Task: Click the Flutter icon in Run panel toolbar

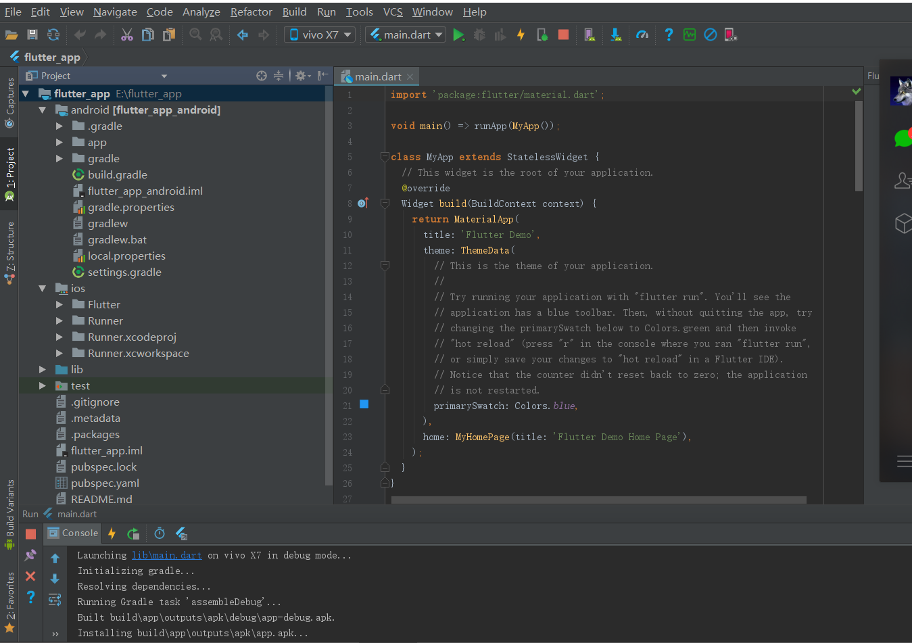Action: [181, 533]
